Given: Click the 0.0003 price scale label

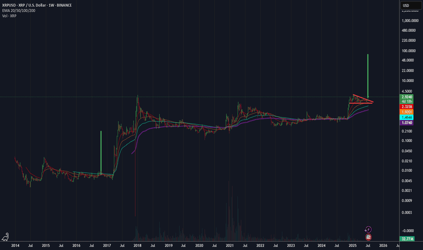Looking at the screenshot, I should [x=407, y=212].
